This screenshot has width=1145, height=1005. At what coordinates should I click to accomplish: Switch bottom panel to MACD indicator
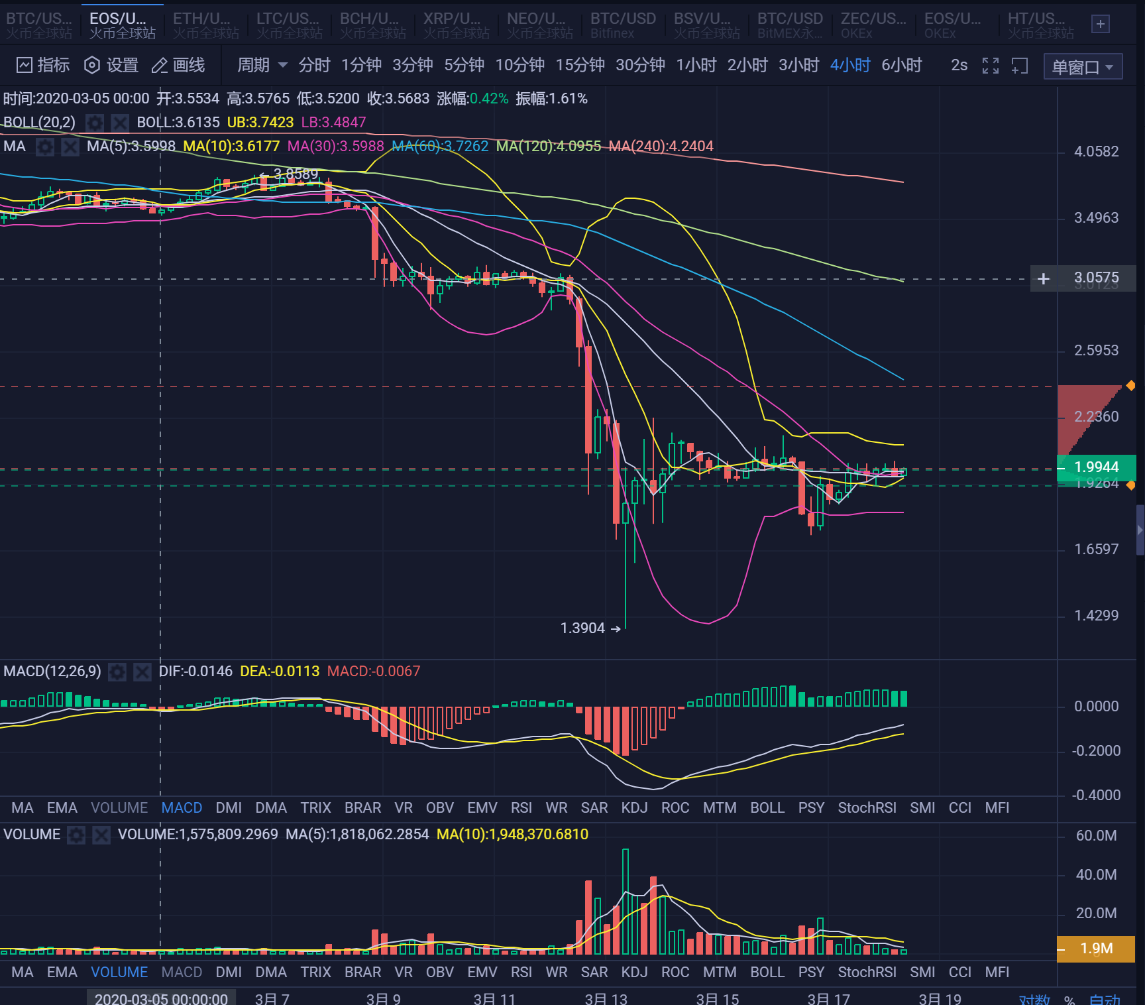182,973
